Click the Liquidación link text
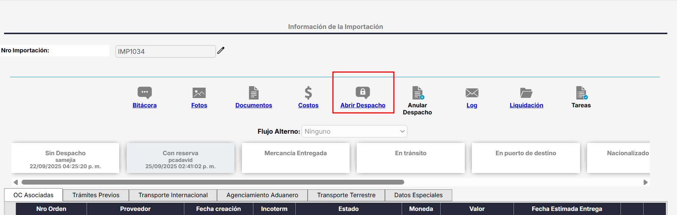The height and width of the screenshot is (215, 677). (526, 105)
